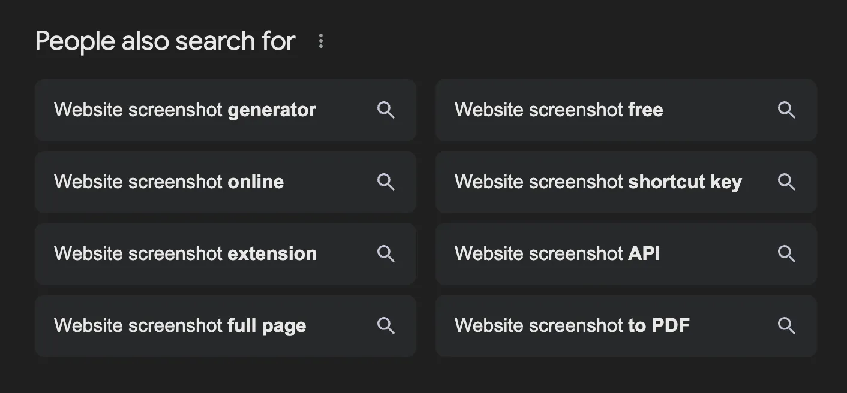The image size is (847, 393).
Task: Click the bottom-right suggestion card
Action: pyautogui.click(x=626, y=326)
